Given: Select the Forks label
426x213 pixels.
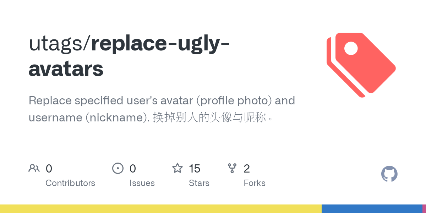Looking at the screenshot, I should 255,183.
